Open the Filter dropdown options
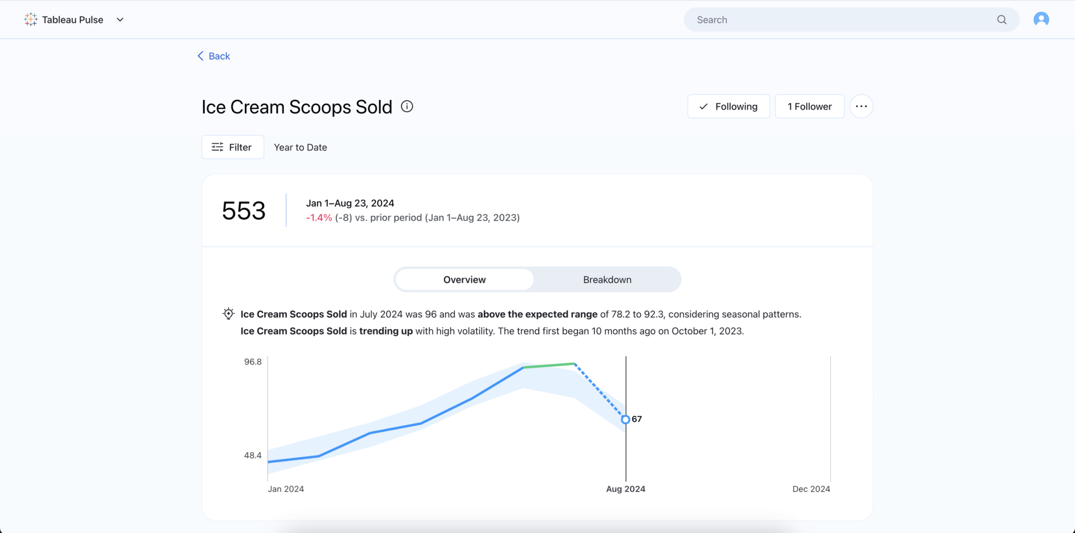1075x533 pixels. pyautogui.click(x=232, y=146)
